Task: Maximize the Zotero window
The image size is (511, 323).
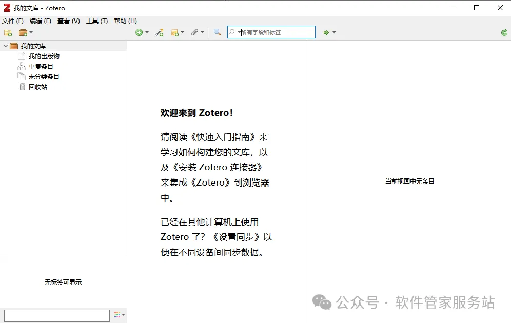Action: [x=477, y=8]
